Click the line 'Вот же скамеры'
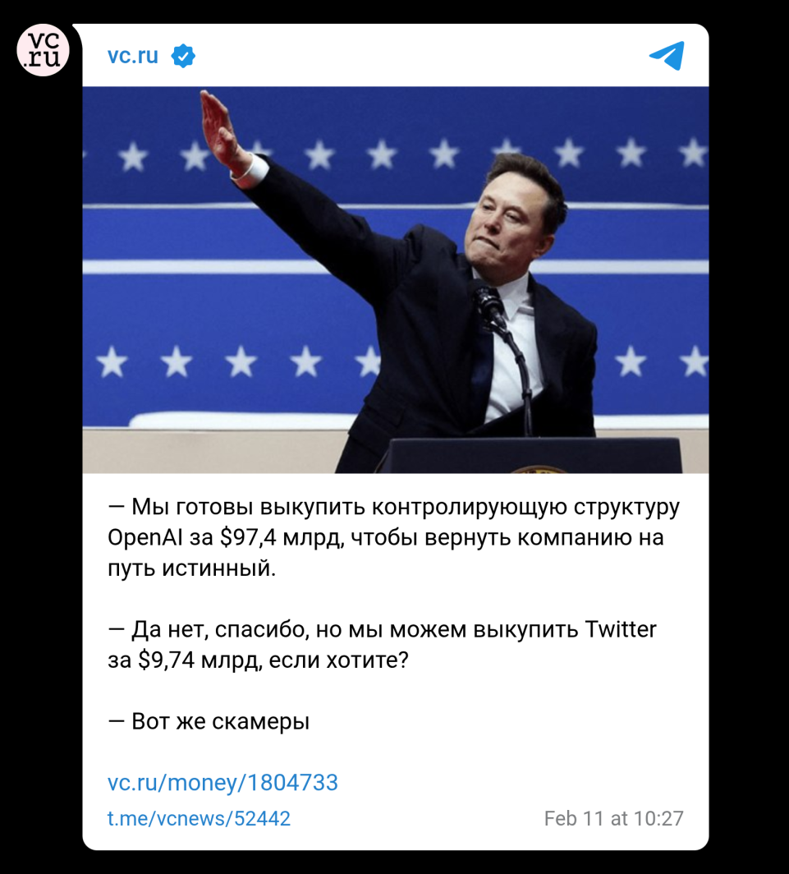The width and height of the screenshot is (789, 874). click(209, 721)
